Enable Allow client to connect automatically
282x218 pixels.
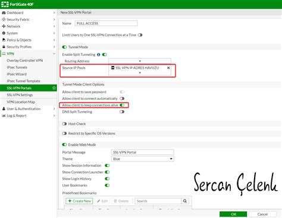122,99
